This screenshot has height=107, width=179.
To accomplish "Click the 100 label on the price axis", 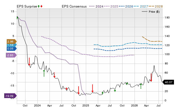I will [167, 54].
